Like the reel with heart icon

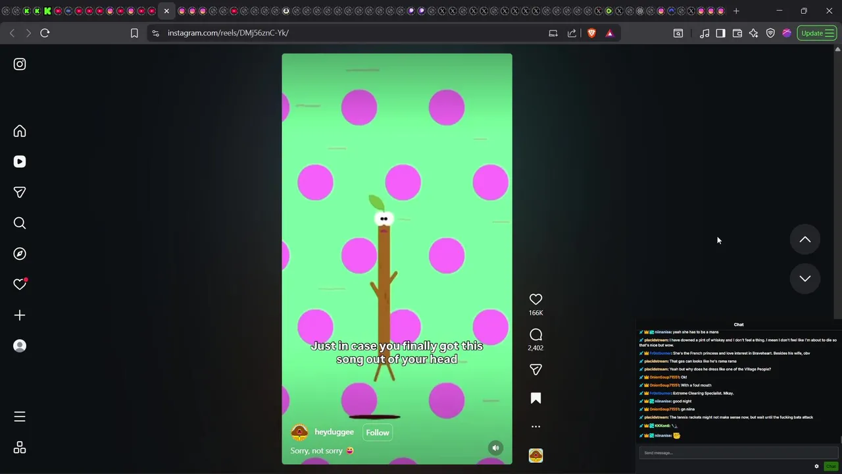[x=535, y=300]
